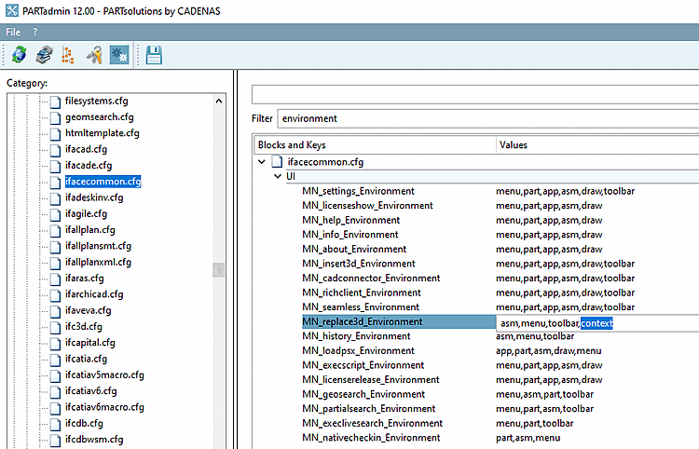Collapse the UI section
The height and width of the screenshot is (449, 699).
(x=277, y=176)
